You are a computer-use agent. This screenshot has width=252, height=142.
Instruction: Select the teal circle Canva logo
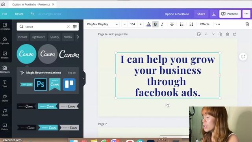26,54
